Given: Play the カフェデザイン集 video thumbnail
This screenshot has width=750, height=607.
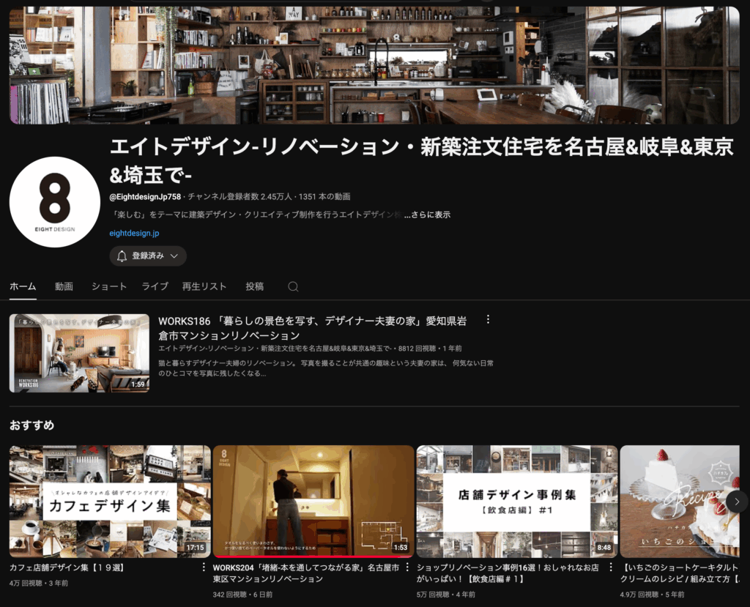Looking at the screenshot, I should [110, 501].
